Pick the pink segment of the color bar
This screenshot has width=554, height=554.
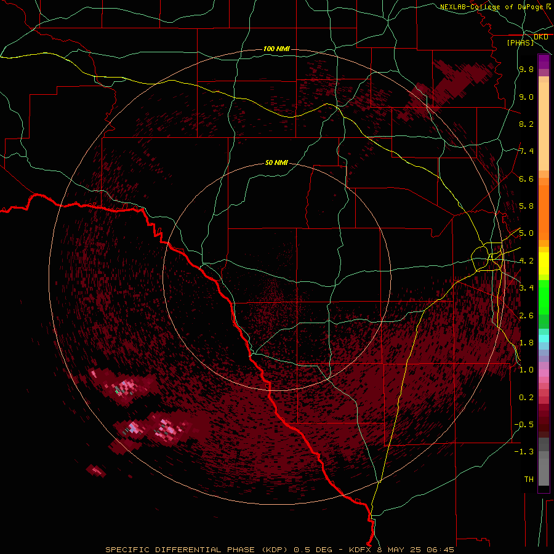pos(544,373)
